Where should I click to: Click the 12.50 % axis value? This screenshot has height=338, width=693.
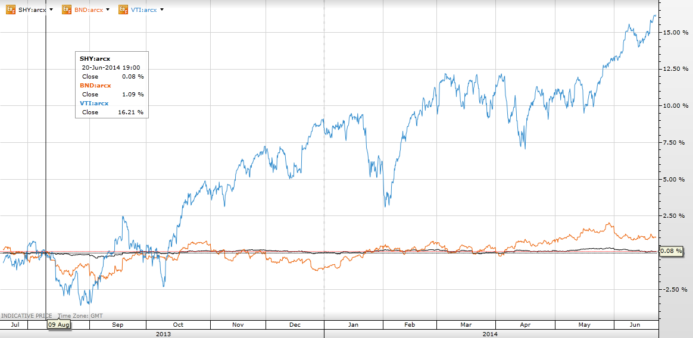coord(676,70)
